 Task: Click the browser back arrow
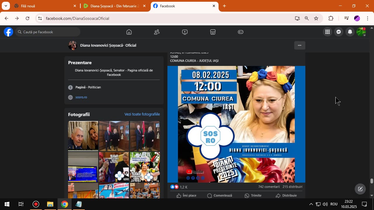(x=6, y=18)
